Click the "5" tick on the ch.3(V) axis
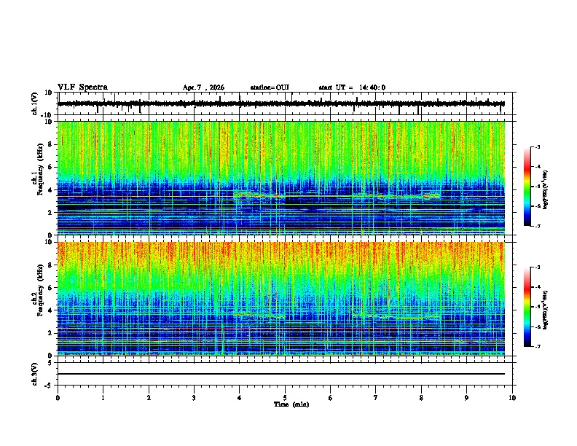Viewport: 577px width, 446px height. click(50, 363)
